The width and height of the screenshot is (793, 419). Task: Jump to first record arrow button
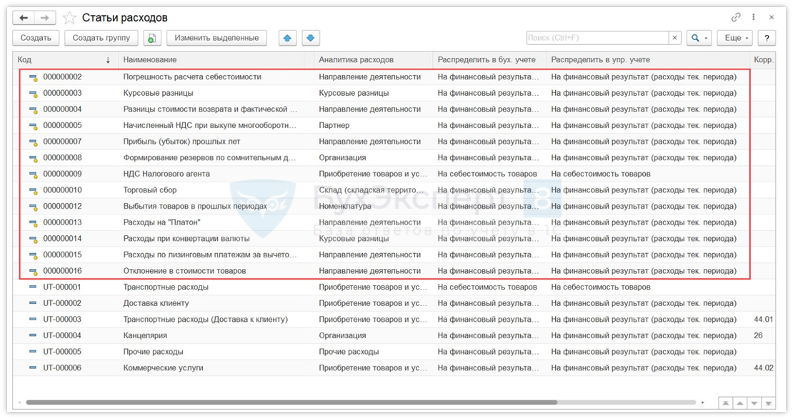(x=726, y=403)
